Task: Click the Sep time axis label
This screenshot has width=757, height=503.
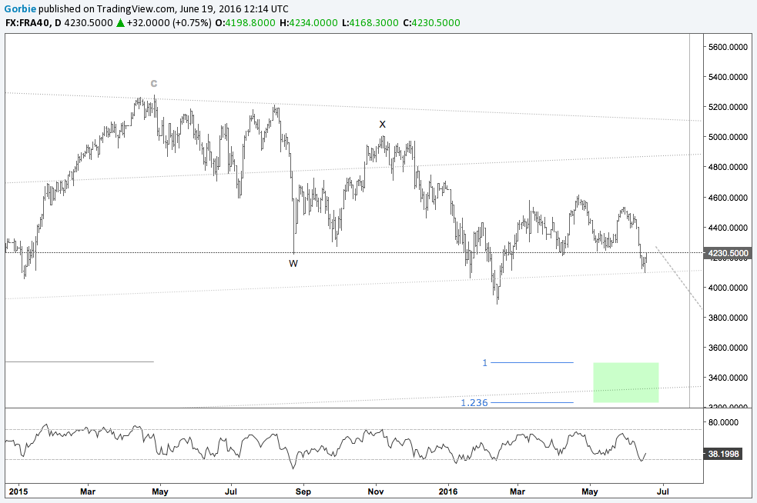Action: [303, 491]
